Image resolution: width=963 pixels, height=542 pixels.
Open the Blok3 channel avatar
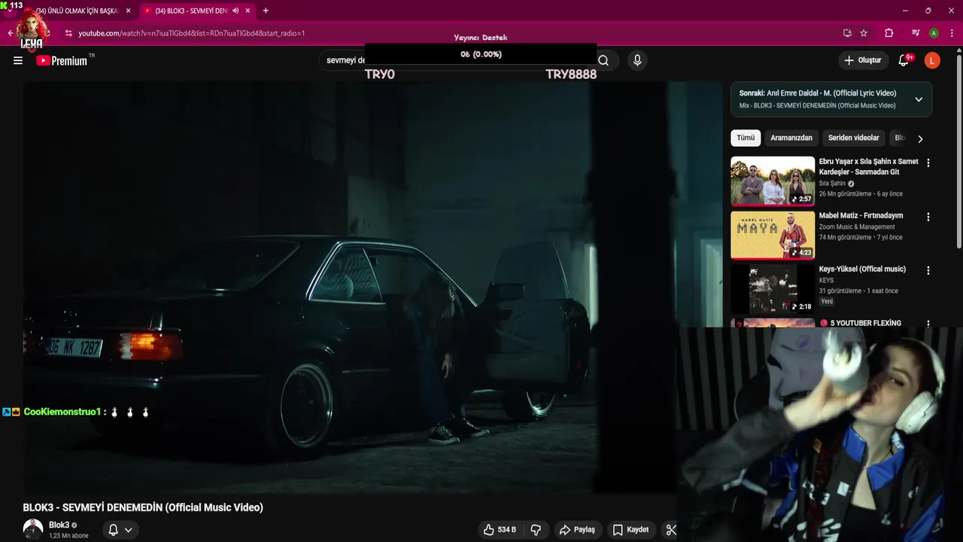point(33,529)
